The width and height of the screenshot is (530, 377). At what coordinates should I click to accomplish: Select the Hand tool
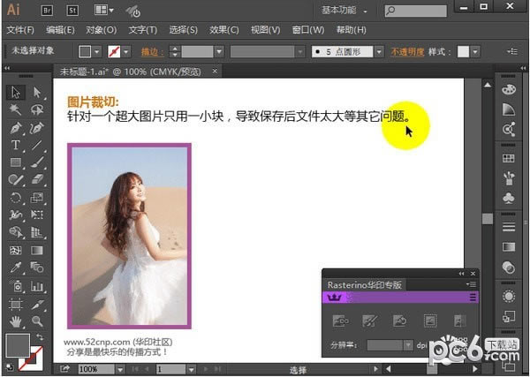[16, 321]
